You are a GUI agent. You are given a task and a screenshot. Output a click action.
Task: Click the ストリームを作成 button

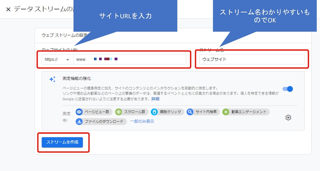coord(62,142)
